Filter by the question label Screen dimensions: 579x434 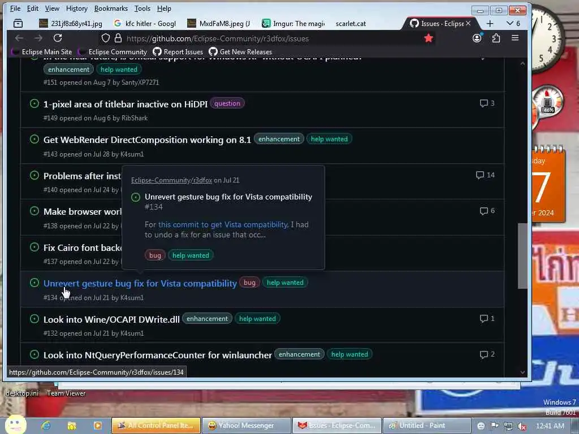[227, 103]
